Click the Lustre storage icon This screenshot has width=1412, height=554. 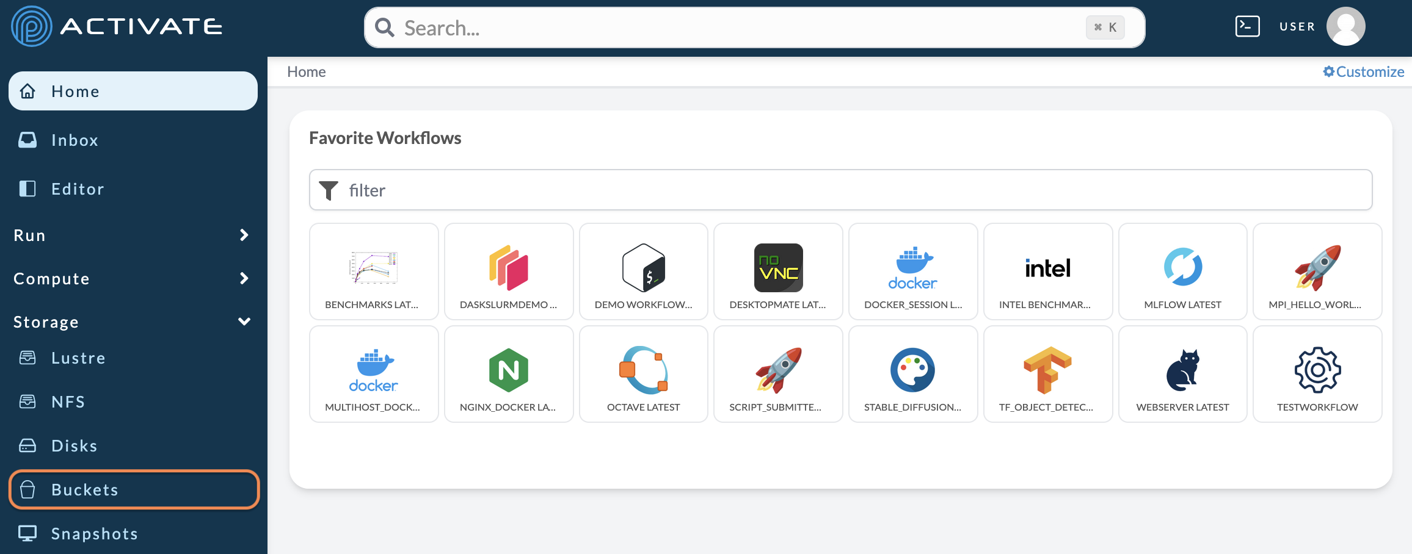coord(27,358)
